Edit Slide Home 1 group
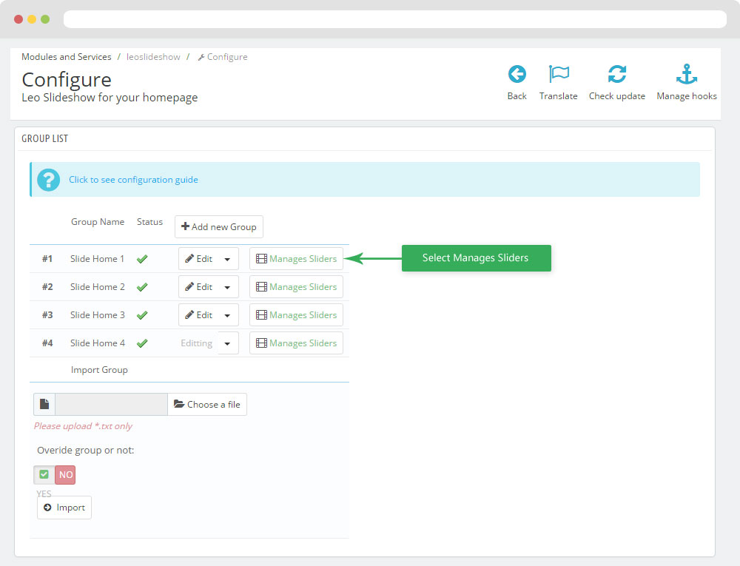The image size is (740, 566). tap(198, 259)
